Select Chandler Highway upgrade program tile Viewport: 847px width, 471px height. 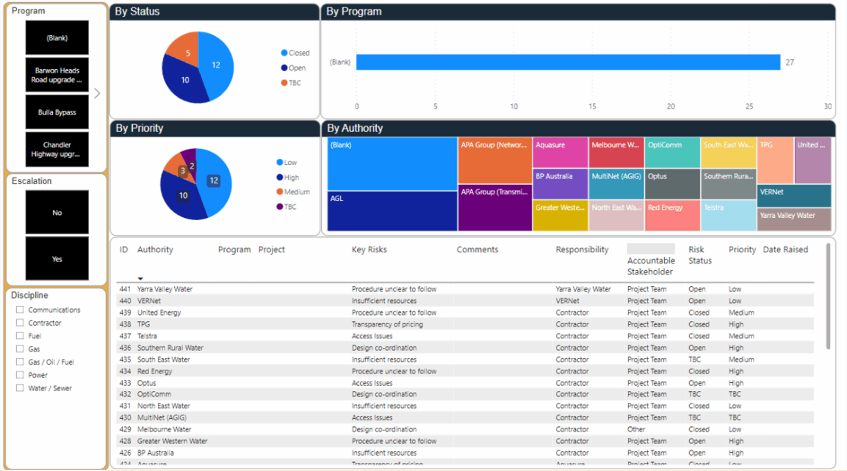pos(57,149)
